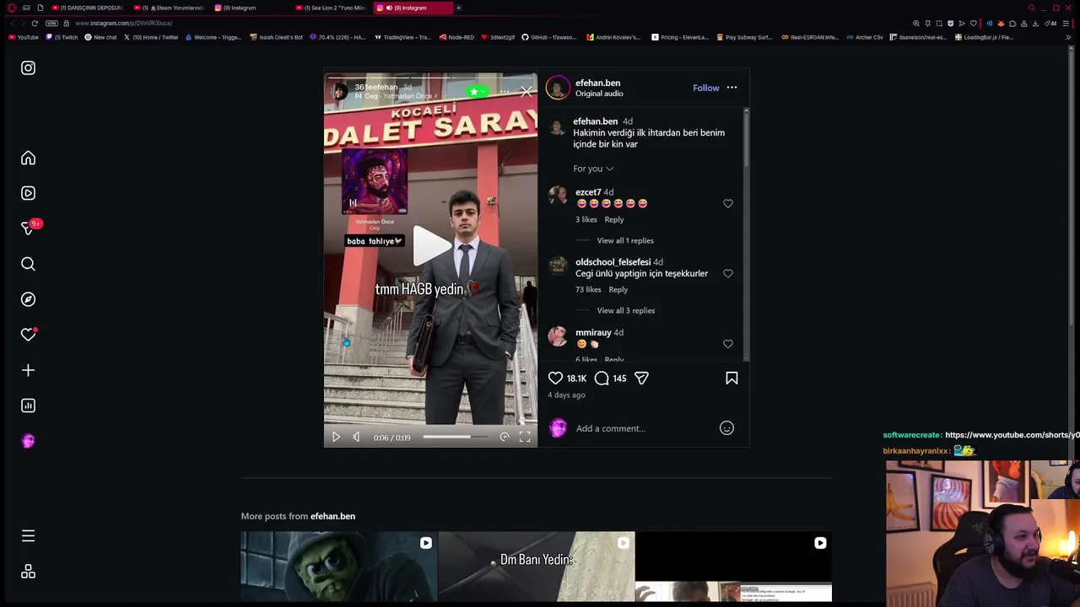Screen dimensions: 1080x607
Task: Toggle video loop icon
Action: click(504, 437)
